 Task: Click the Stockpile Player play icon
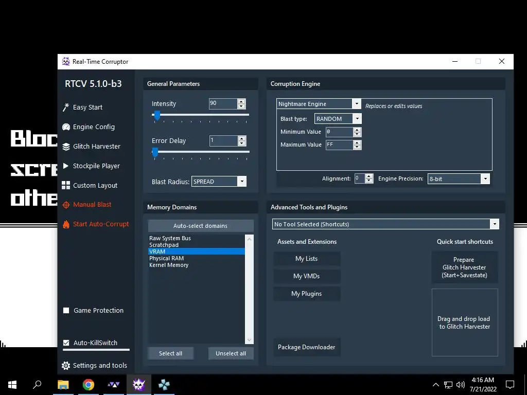tap(66, 166)
